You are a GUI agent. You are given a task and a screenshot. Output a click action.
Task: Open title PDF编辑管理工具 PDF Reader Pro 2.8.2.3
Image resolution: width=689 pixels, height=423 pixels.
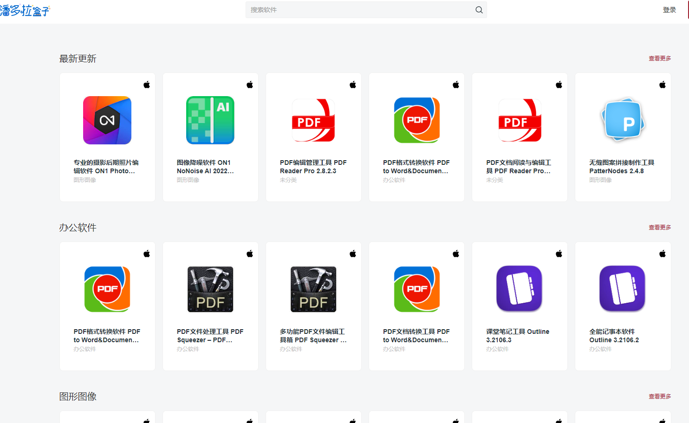(x=313, y=167)
